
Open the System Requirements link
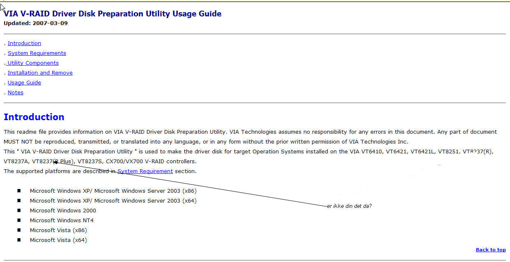pos(37,53)
